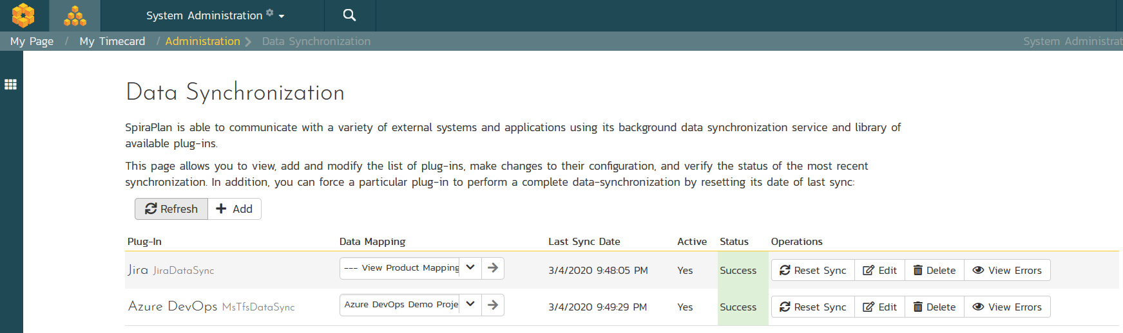The height and width of the screenshot is (333, 1123).
Task: View Errors for the Jira plug-in
Action: pyautogui.click(x=1007, y=271)
